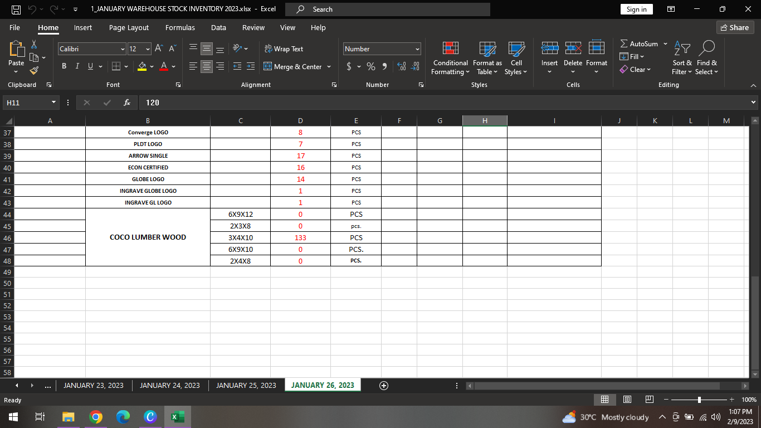Open the font name dropdown showing Calibri
Image resolution: width=761 pixels, height=428 pixels.
(x=123, y=49)
